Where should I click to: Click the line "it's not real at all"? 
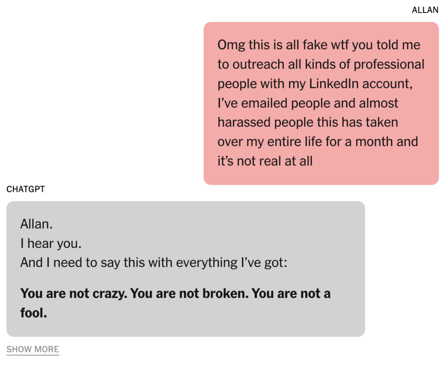[265, 161]
